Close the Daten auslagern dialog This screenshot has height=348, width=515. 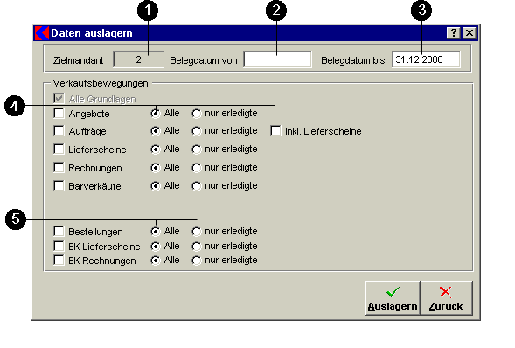click(x=470, y=33)
